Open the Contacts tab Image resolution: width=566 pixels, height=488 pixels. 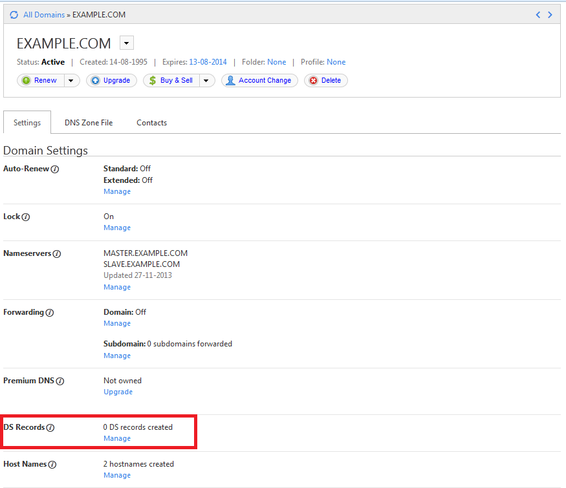click(151, 122)
